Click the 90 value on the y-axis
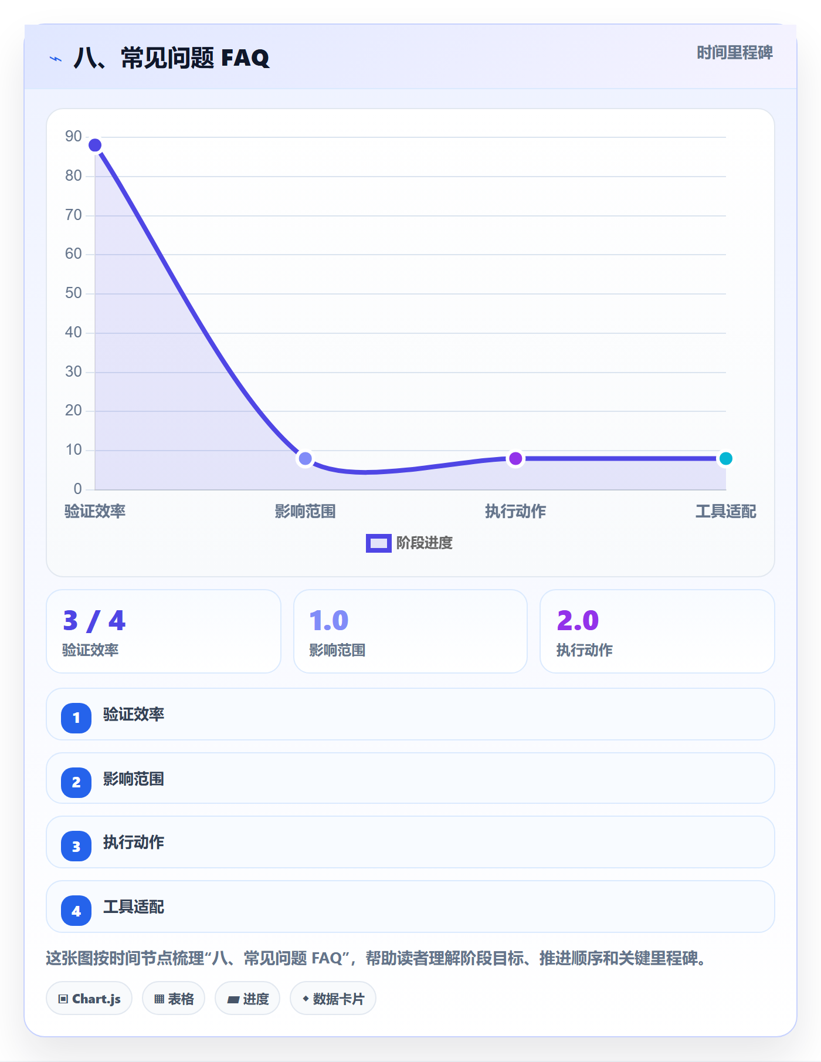 [x=73, y=136]
